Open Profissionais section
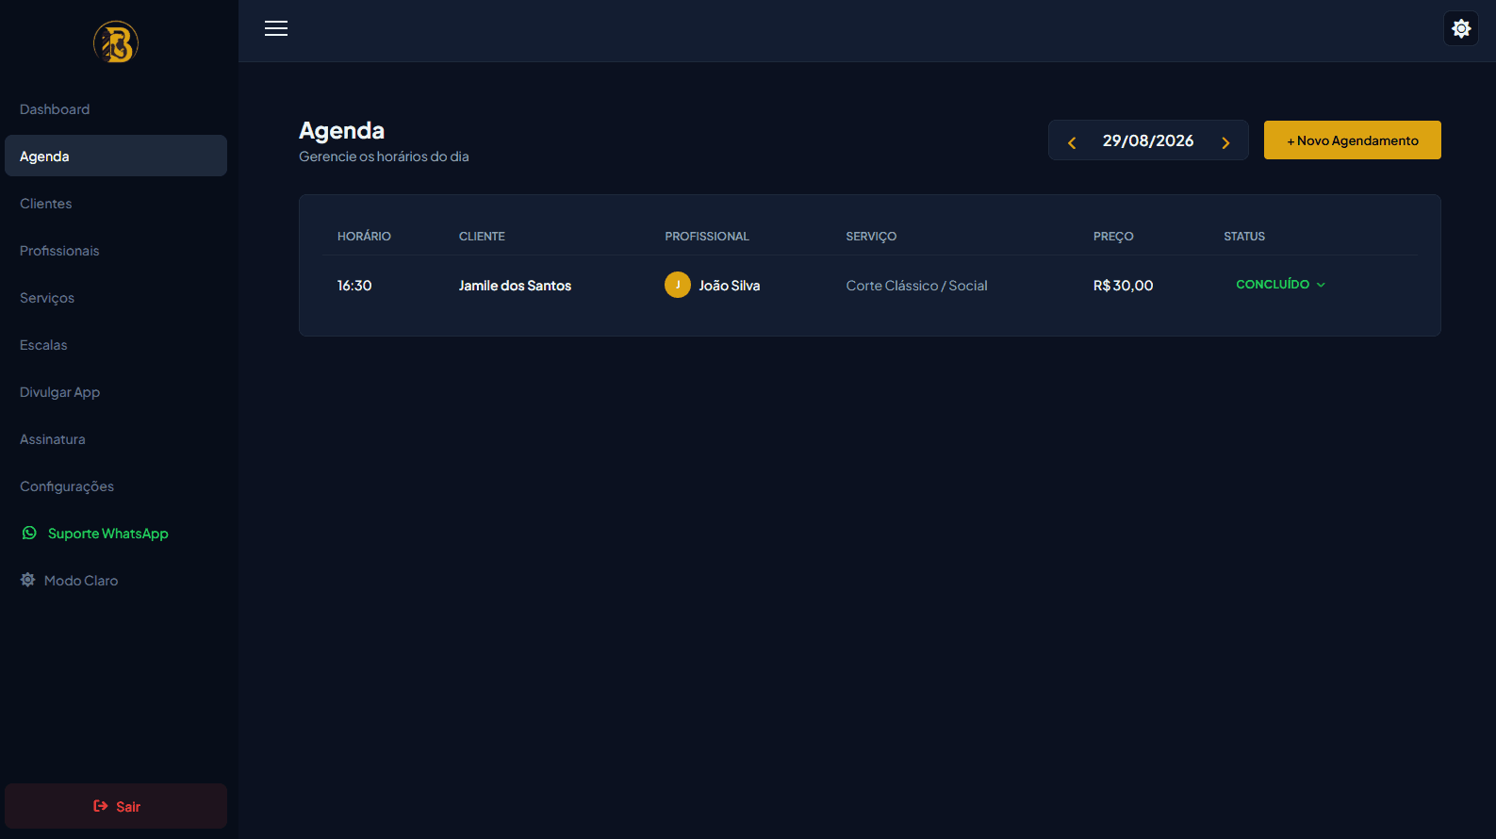The height and width of the screenshot is (839, 1496). tap(59, 251)
